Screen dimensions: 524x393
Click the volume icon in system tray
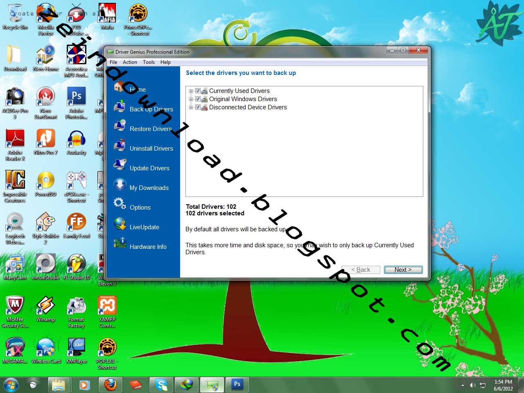pyautogui.click(x=473, y=385)
